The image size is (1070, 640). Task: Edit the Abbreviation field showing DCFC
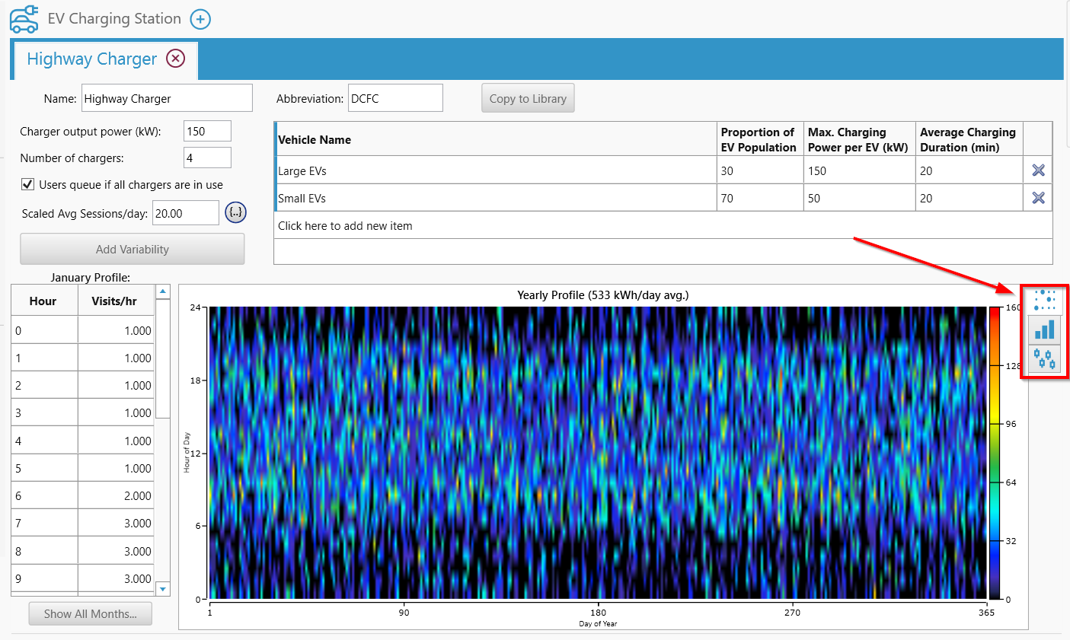(x=395, y=97)
